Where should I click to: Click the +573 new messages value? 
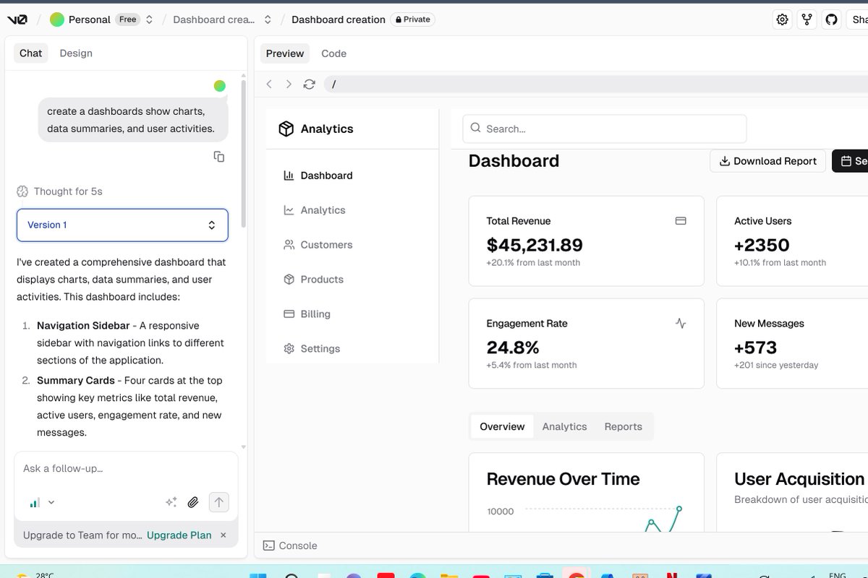pyautogui.click(x=755, y=348)
